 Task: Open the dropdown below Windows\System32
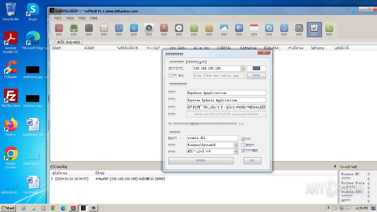point(236,152)
